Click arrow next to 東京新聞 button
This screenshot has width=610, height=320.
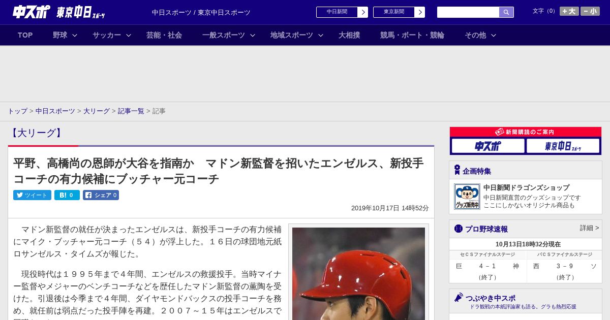(419, 12)
